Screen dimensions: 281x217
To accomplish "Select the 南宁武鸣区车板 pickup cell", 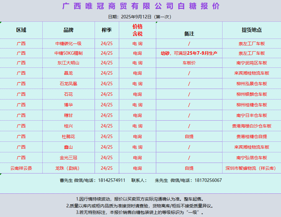I will [251, 63].
